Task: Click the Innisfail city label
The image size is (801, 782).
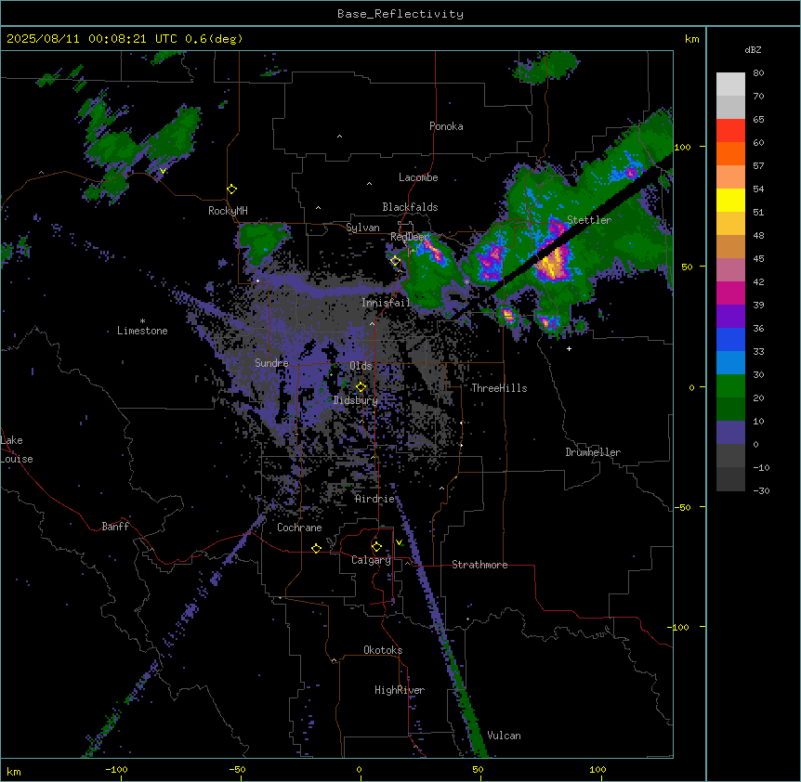Action: pyautogui.click(x=386, y=303)
